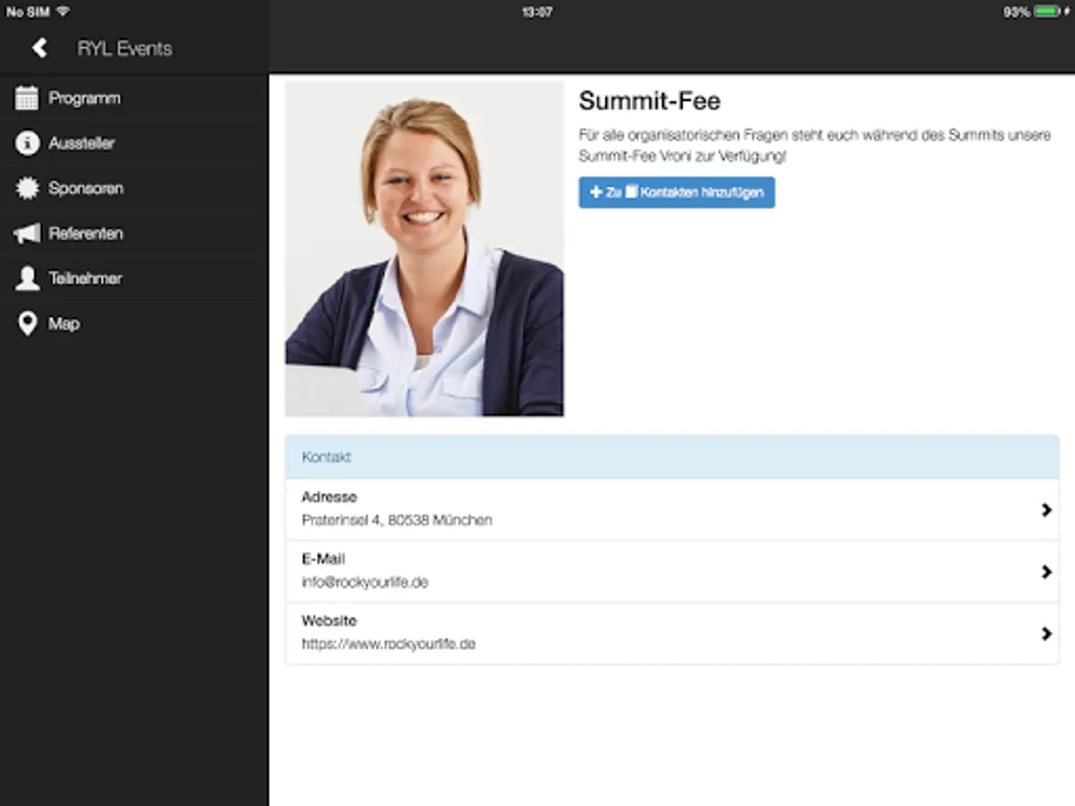The width and height of the screenshot is (1075, 806).
Task: Show the Referenten list
Action: [134, 234]
